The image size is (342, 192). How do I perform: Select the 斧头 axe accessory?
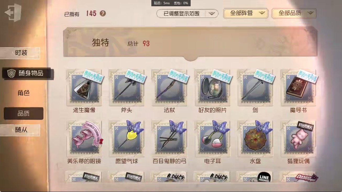[127, 88]
